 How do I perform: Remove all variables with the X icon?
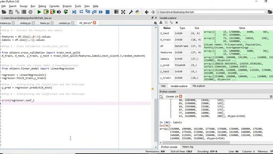[x=177, y=23]
